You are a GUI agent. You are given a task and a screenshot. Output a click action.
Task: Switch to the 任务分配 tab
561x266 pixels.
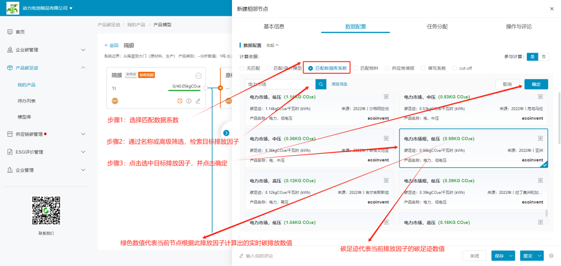point(437,27)
